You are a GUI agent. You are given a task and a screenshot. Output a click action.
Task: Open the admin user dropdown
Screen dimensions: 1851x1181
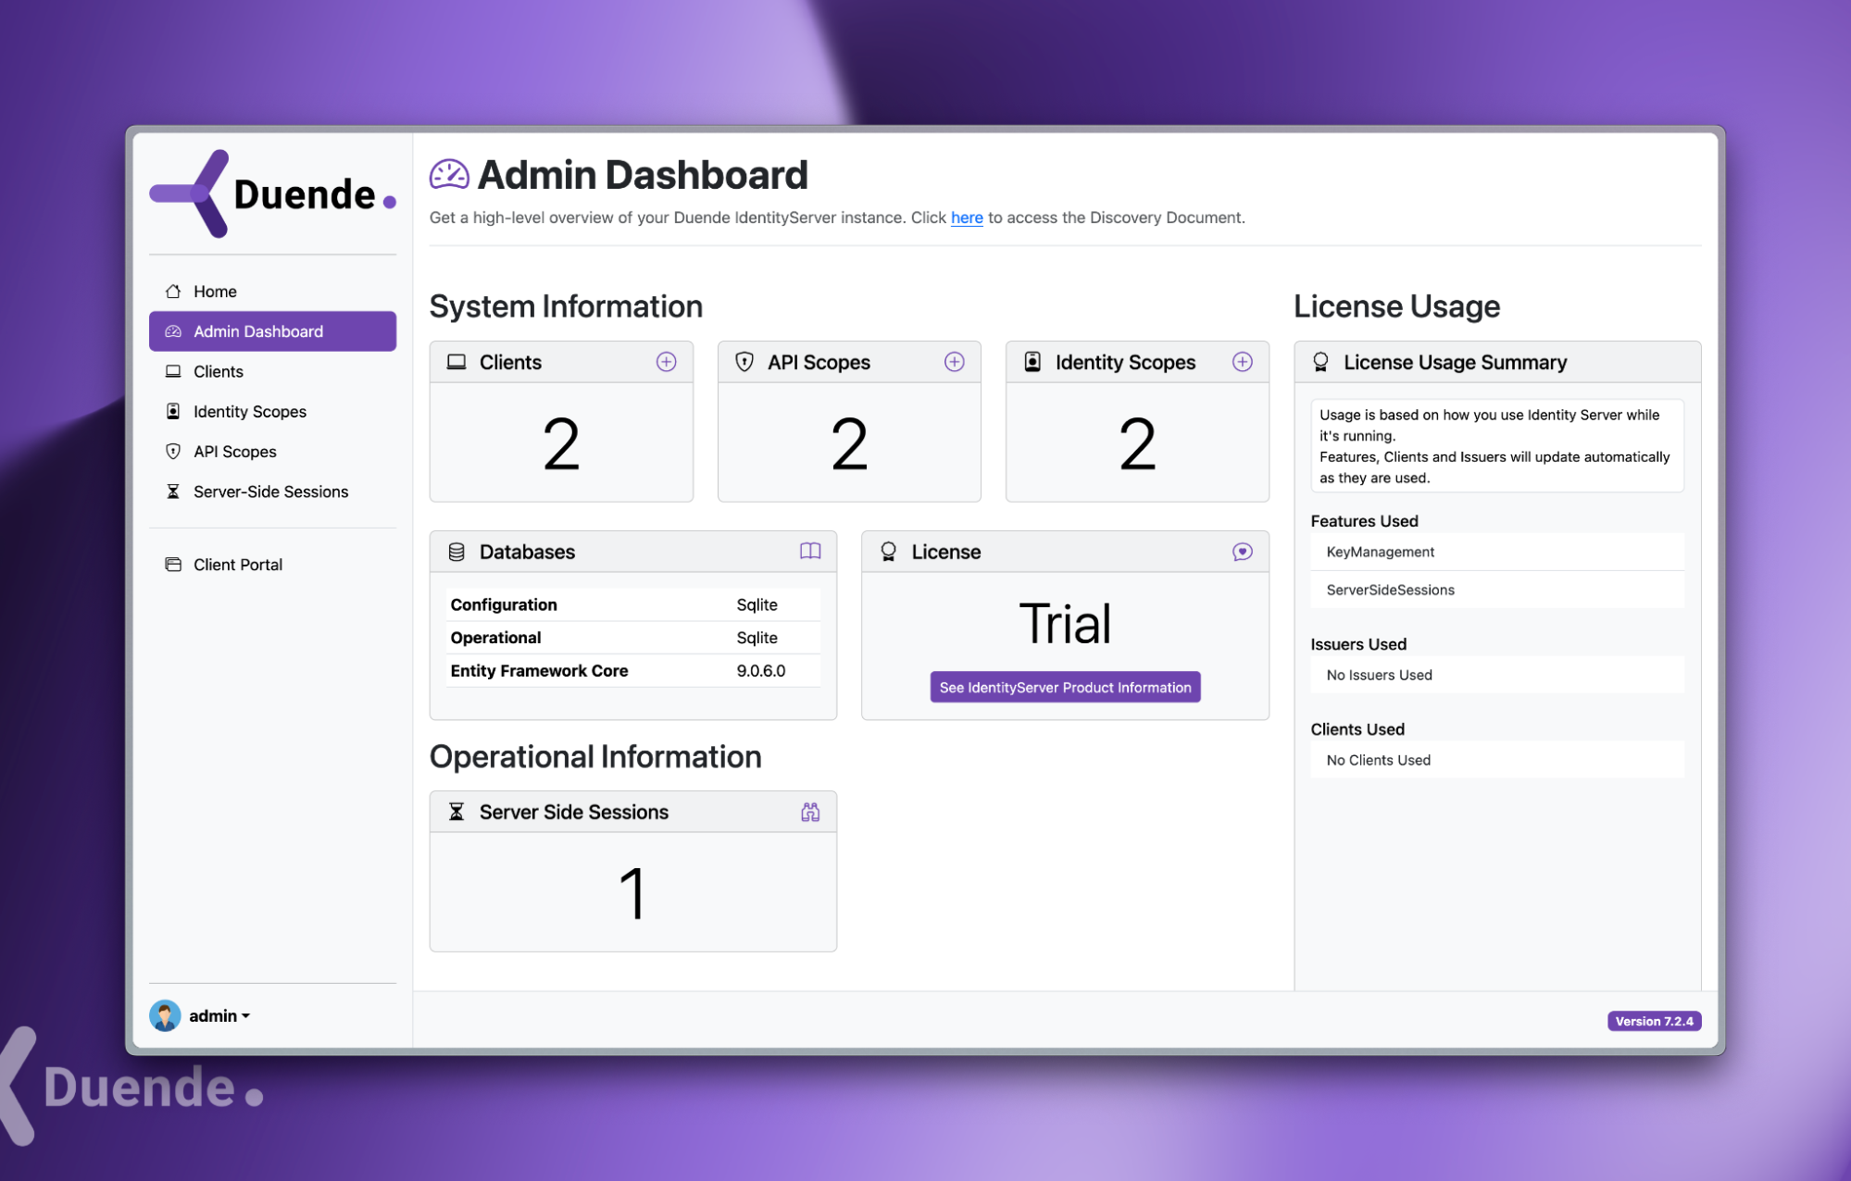(x=219, y=1015)
